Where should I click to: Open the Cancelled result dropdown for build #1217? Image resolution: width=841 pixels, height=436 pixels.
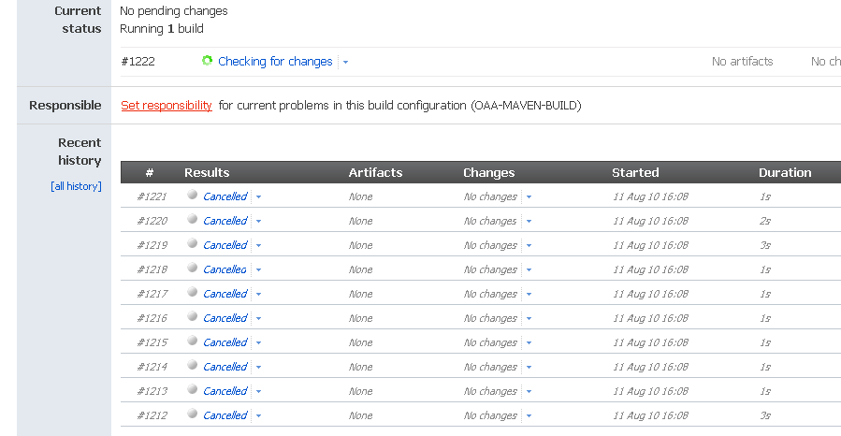tap(258, 294)
